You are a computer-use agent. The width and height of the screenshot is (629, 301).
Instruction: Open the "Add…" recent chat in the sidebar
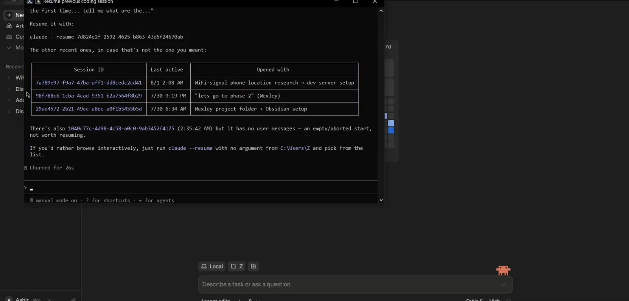click(x=15, y=100)
